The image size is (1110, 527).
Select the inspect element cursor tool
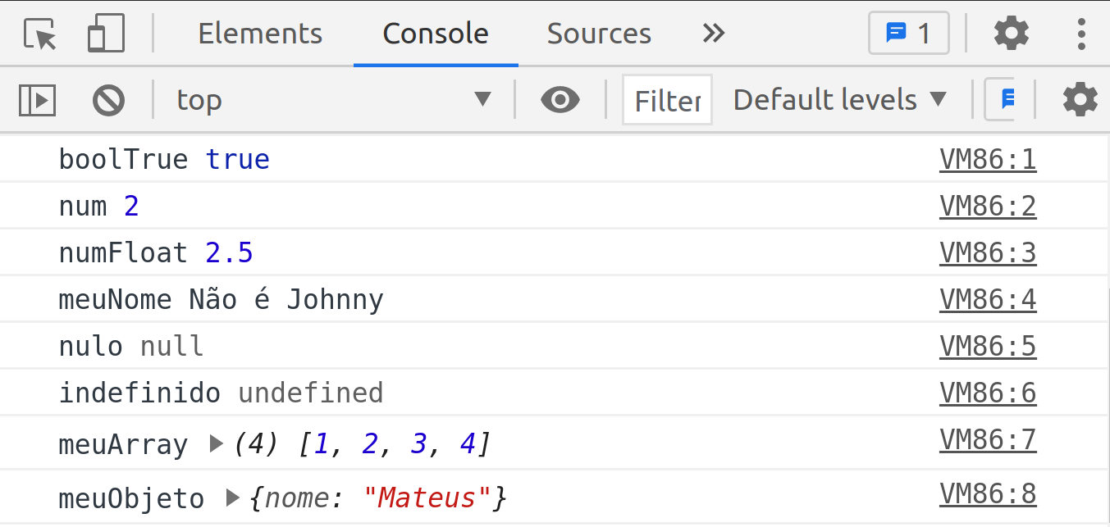click(x=37, y=33)
